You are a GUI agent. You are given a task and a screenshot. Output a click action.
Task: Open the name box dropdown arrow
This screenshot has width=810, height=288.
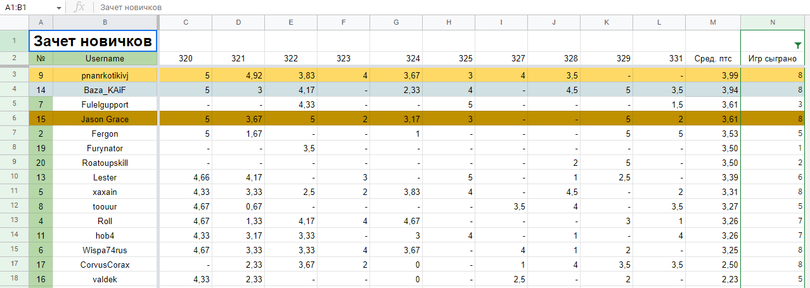pos(58,8)
